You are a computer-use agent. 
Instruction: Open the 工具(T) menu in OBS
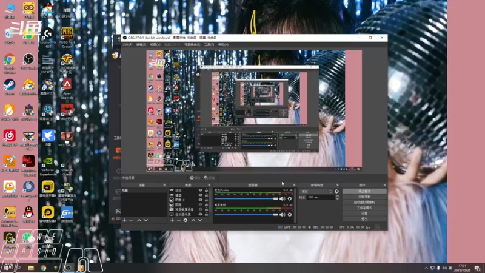coord(209,45)
